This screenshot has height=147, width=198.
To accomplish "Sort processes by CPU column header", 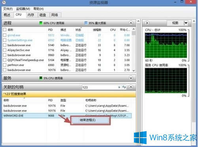I will tap(113, 30).
